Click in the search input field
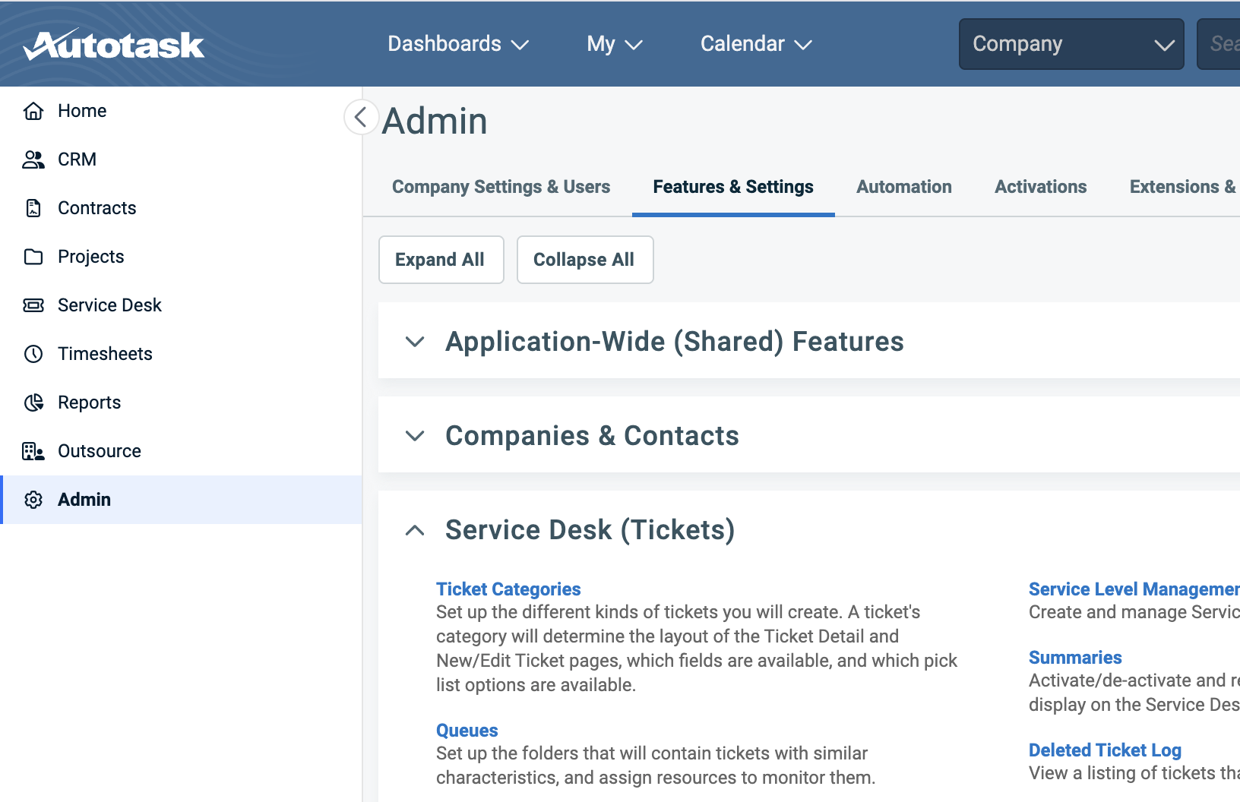The width and height of the screenshot is (1240, 802). 1219,44
